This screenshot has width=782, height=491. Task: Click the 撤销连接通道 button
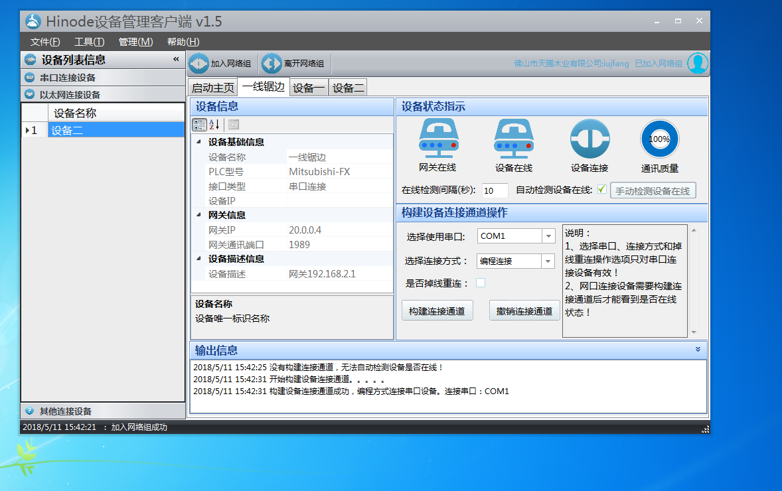[x=524, y=311]
